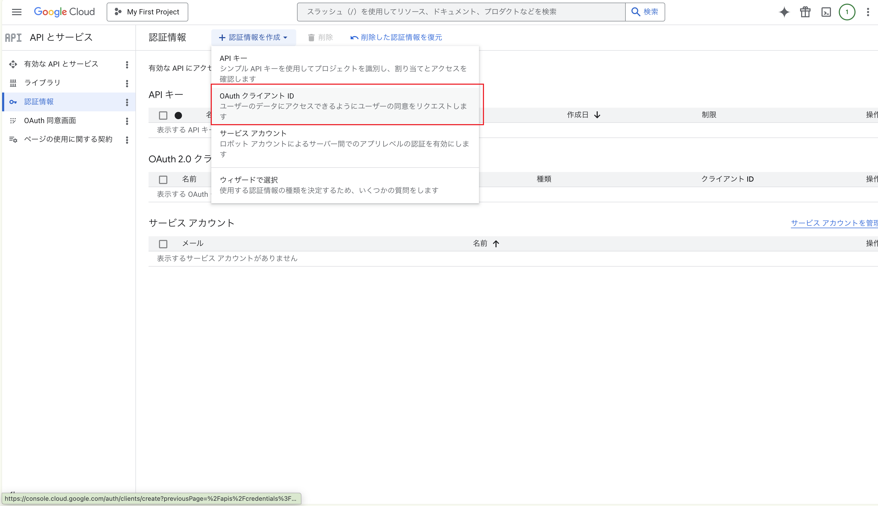The width and height of the screenshot is (878, 506).
Task: Click the magnifier search icon button
Action: tap(645, 12)
